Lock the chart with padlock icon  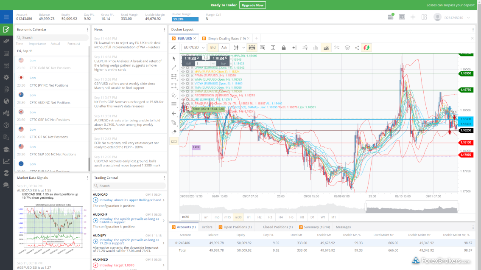coord(284,48)
